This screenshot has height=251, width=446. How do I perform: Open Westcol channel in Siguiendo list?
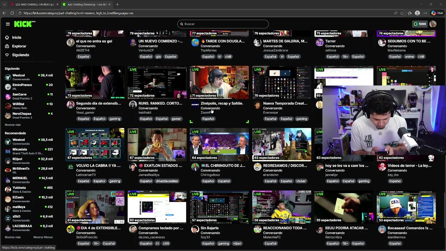pyautogui.click(x=29, y=77)
